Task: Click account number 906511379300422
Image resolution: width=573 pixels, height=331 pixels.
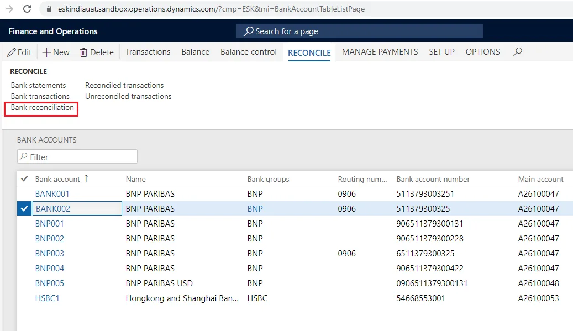Action: coord(430,269)
